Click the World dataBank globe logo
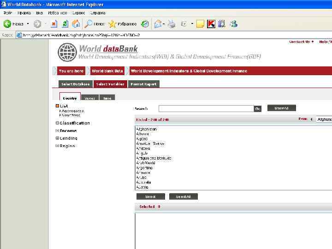This screenshot has height=249, width=332. pos(67,52)
